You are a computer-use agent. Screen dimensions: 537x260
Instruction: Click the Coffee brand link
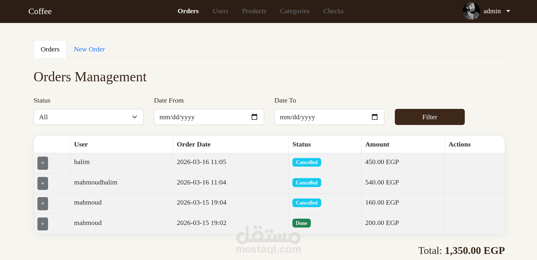tap(40, 11)
